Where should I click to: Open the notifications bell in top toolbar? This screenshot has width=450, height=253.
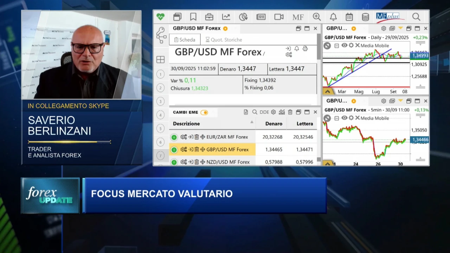333,17
